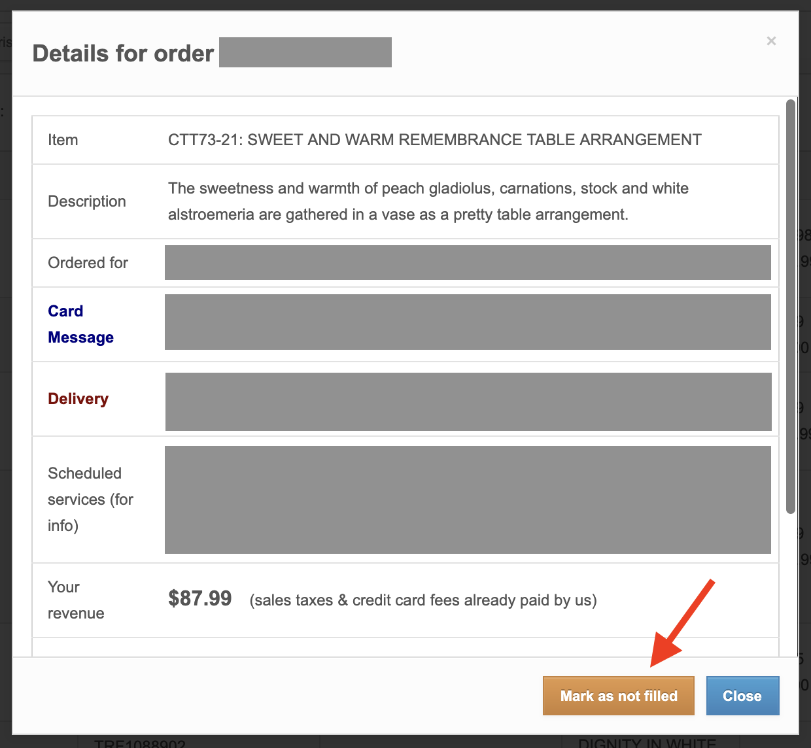Viewport: 811px width, 748px height.
Task: Click the Ordered for label
Action: point(88,263)
